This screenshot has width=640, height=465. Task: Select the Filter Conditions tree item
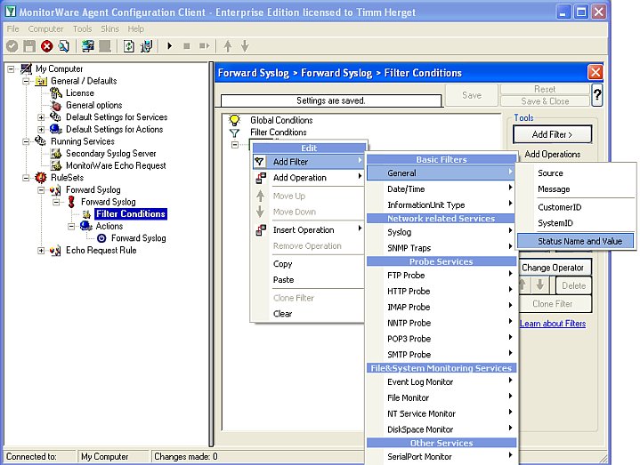click(x=131, y=214)
